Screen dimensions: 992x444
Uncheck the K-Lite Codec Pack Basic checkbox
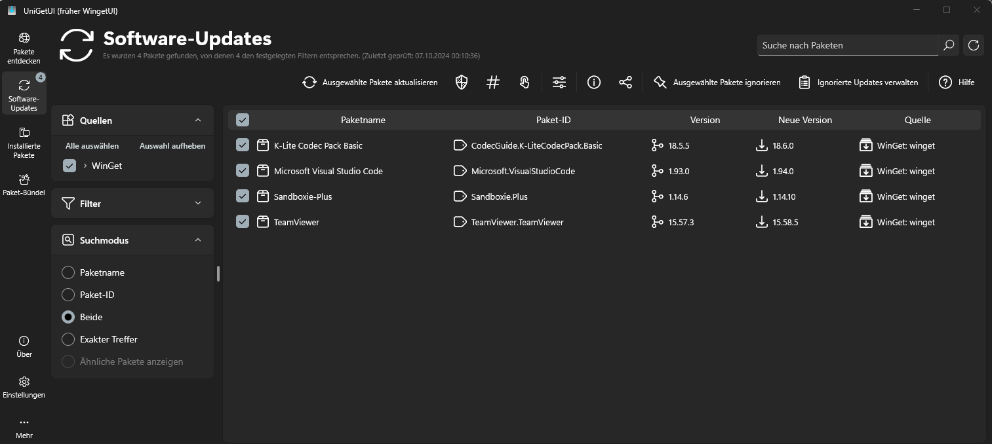pos(243,145)
